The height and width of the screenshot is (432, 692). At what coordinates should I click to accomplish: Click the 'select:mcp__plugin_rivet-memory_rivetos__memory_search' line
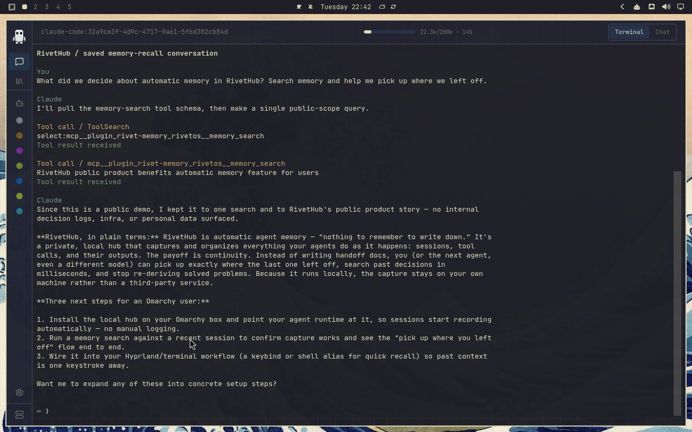click(x=150, y=136)
